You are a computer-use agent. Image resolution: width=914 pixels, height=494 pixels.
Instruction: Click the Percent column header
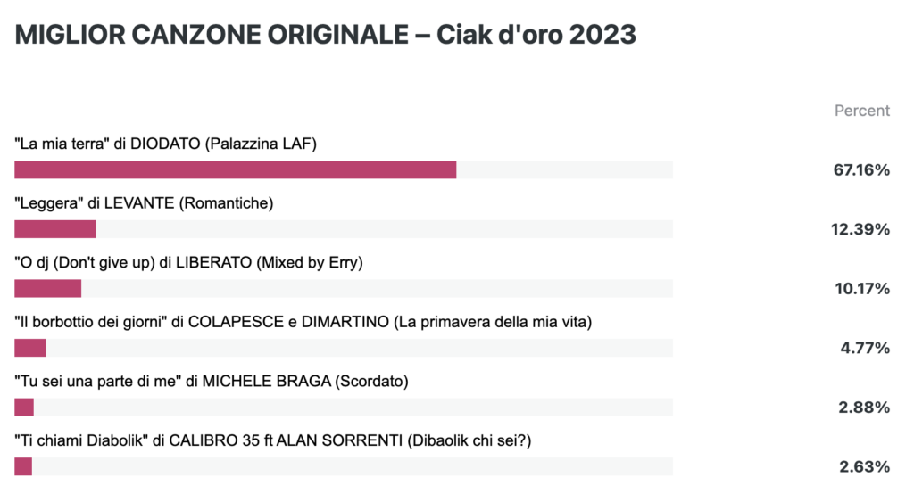click(x=862, y=111)
